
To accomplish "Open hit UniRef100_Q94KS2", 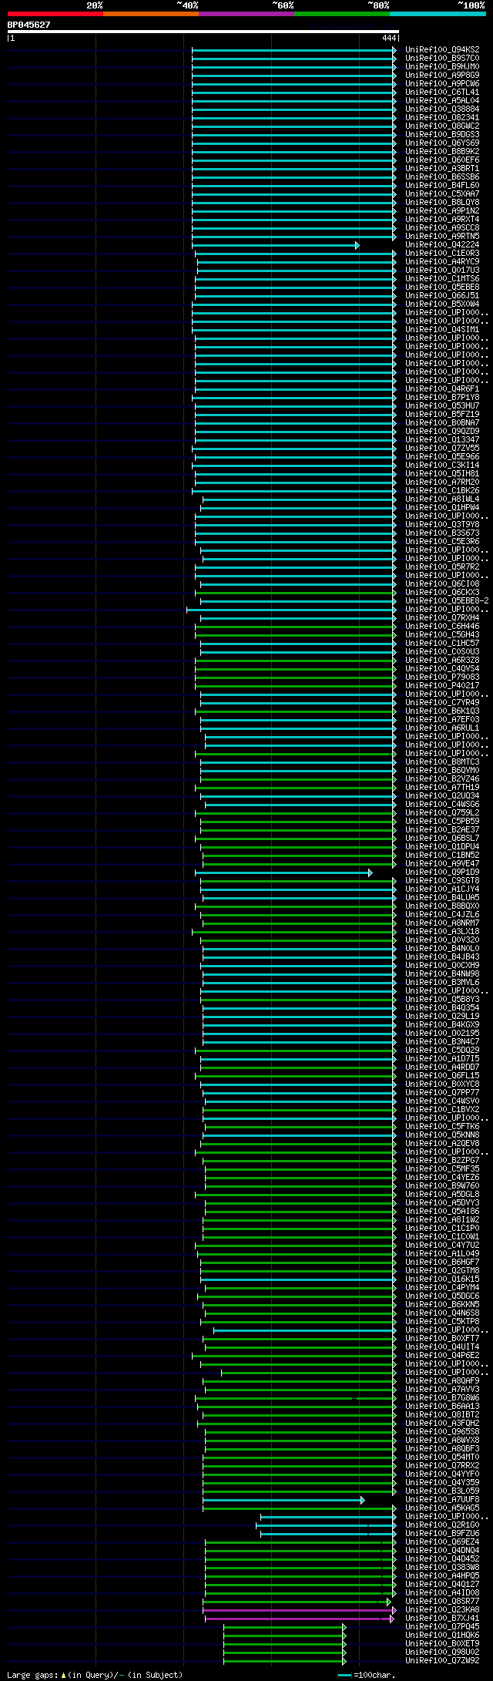I will click(442, 49).
